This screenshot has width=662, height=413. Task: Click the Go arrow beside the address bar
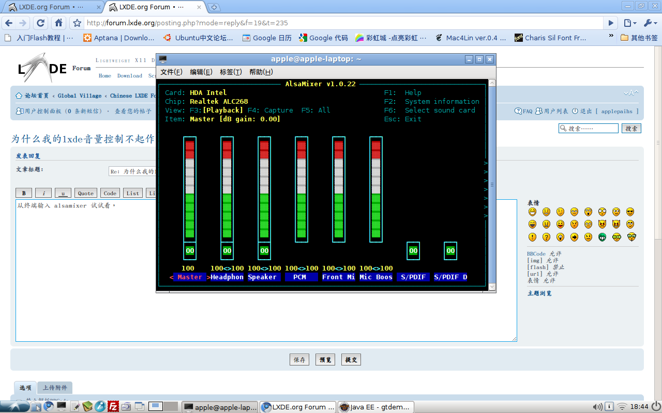coord(611,23)
